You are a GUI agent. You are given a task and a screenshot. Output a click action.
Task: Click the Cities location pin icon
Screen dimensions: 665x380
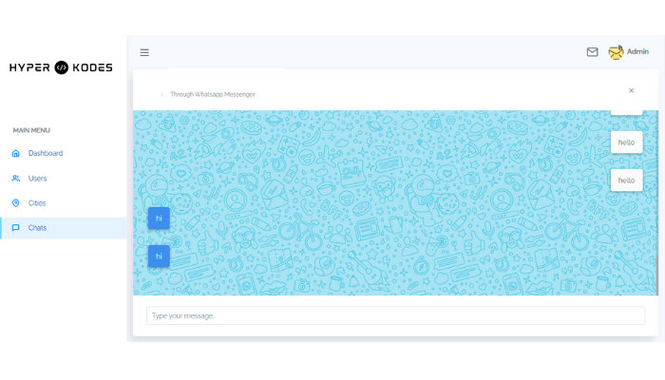tap(15, 202)
